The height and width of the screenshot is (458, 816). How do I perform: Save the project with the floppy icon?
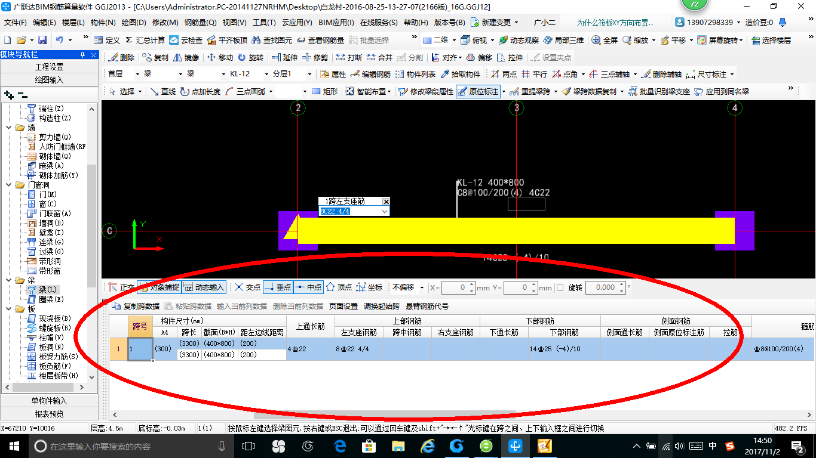pos(42,40)
